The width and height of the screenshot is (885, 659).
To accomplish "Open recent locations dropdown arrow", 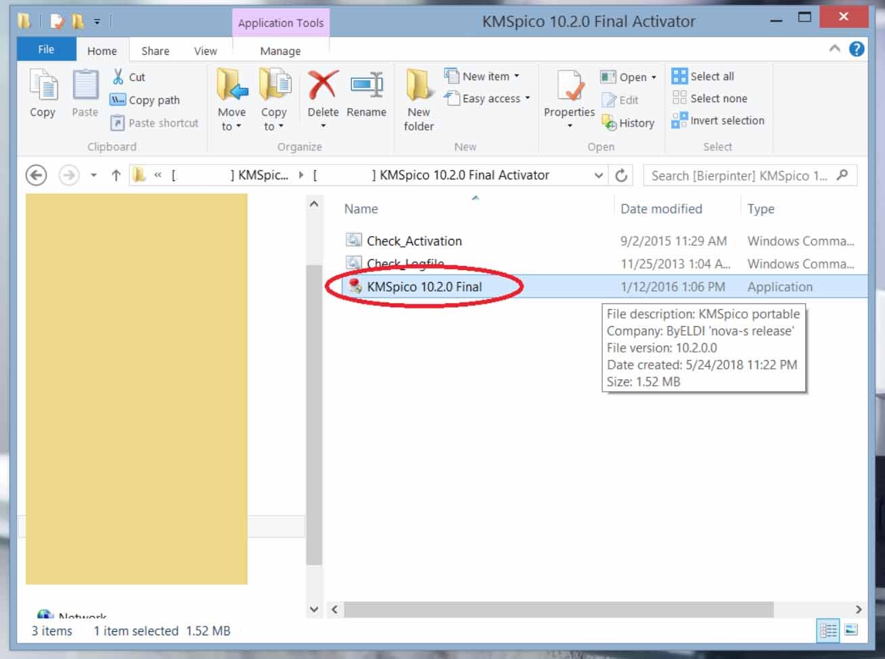I will [93, 175].
